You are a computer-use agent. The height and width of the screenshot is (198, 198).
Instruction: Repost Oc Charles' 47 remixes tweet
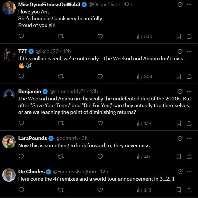tap(61, 190)
